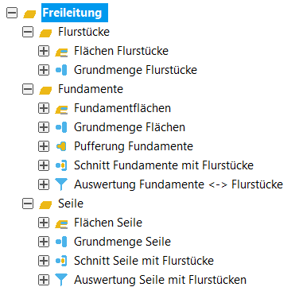Viewport: 295px width, 287px height.
Task: Expand the Pufferung Fundamente node
Action: [44, 146]
